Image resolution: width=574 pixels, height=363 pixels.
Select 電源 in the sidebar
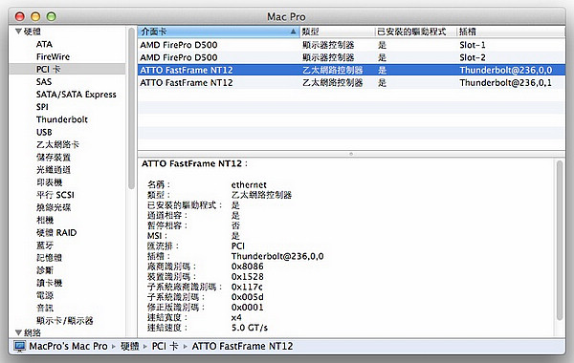(45, 295)
